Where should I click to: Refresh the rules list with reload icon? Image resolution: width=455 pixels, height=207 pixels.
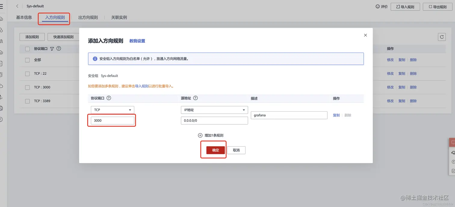442,37
